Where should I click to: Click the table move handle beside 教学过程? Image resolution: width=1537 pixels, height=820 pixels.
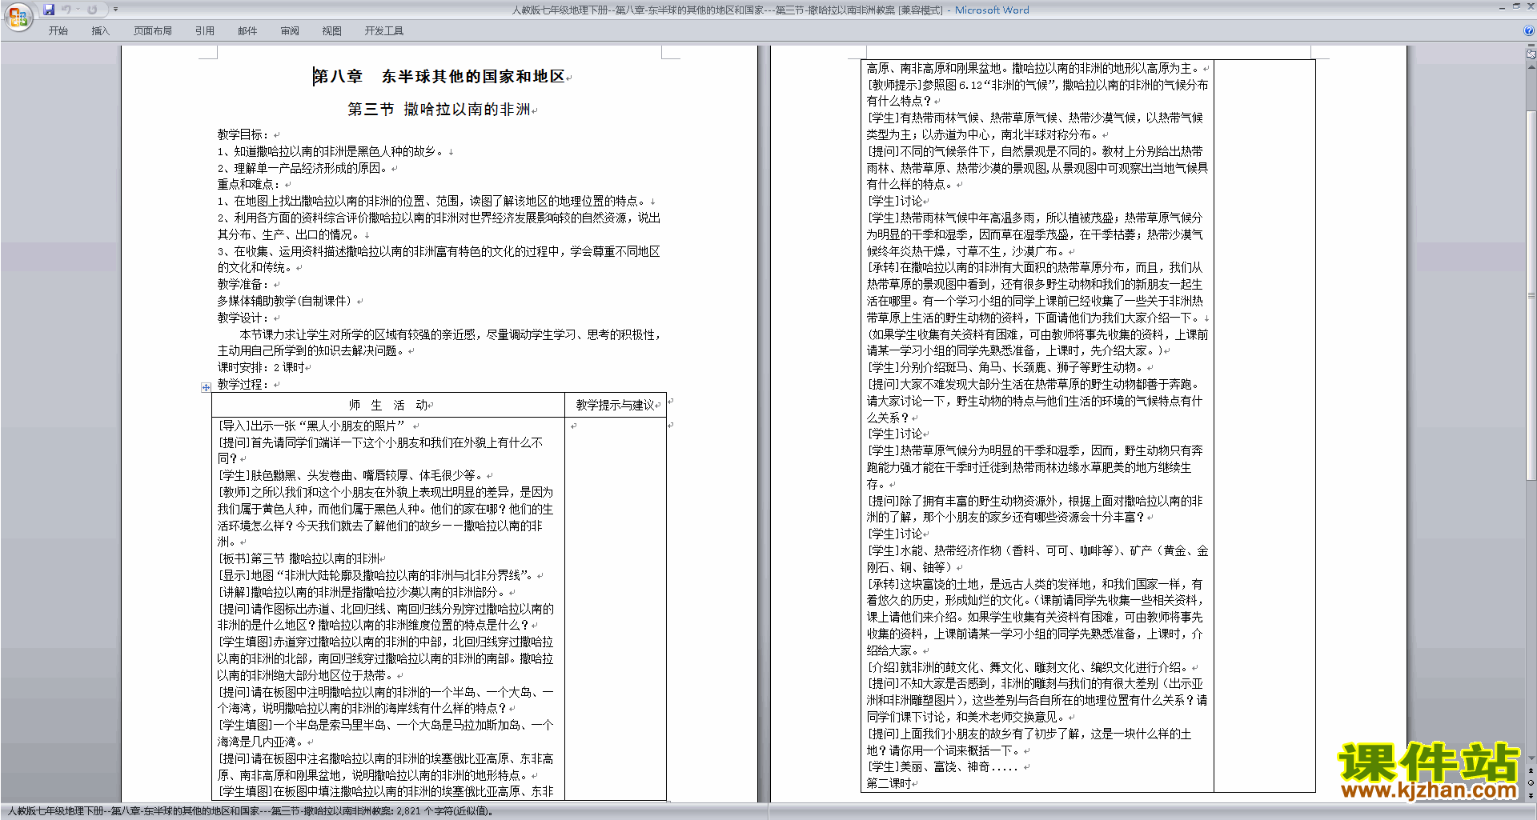(206, 387)
